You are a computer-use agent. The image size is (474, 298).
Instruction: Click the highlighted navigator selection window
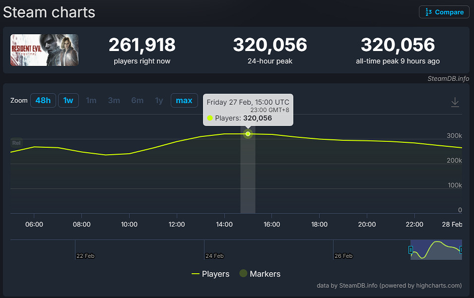point(436,249)
